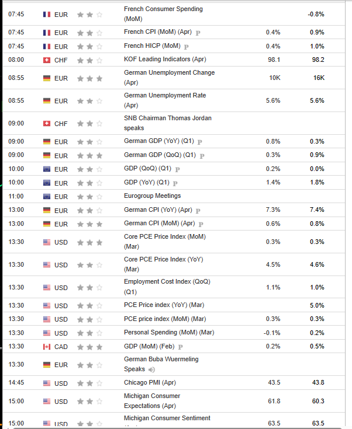This screenshot has height=429, width=352.
Task: Click the preliminary 'P' icon next to French CPI (MoM)
Action: tap(198, 33)
